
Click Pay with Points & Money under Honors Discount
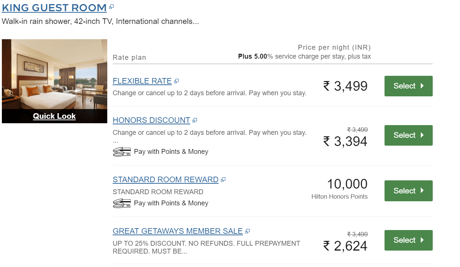pos(171,152)
